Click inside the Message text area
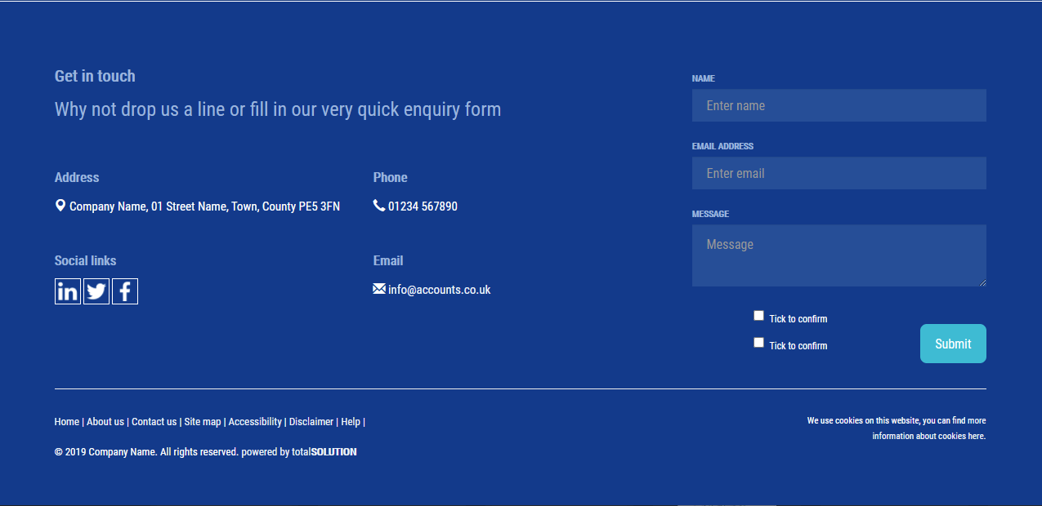The width and height of the screenshot is (1042, 506). click(x=839, y=255)
